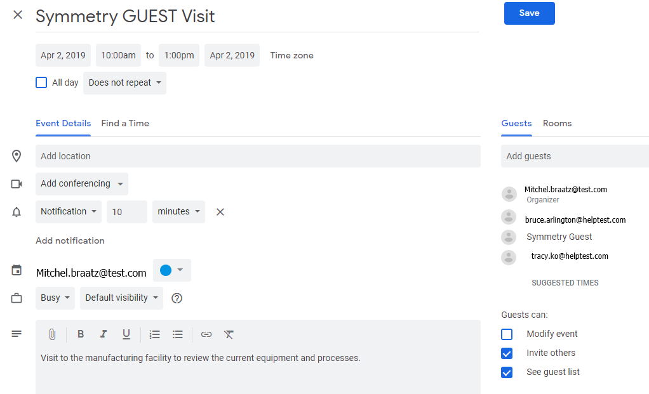Check the Modify event permission
Viewport: 649px width, 394px height.
pyautogui.click(x=507, y=334)
